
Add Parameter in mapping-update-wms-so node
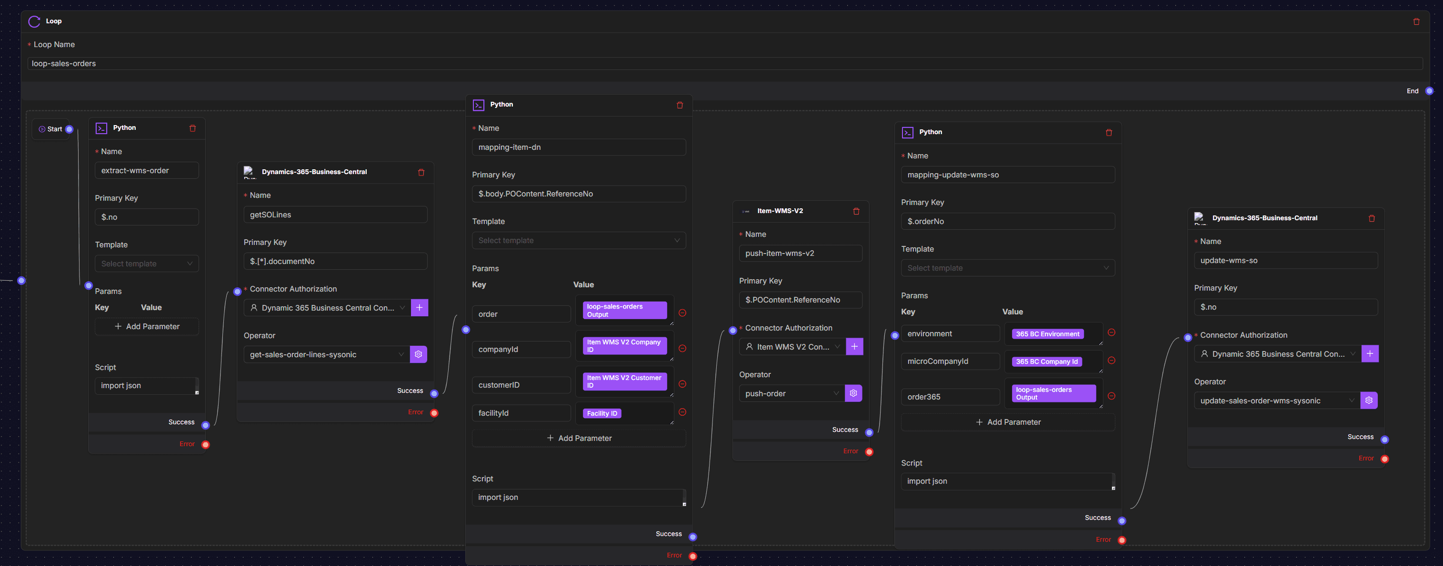1007,422
